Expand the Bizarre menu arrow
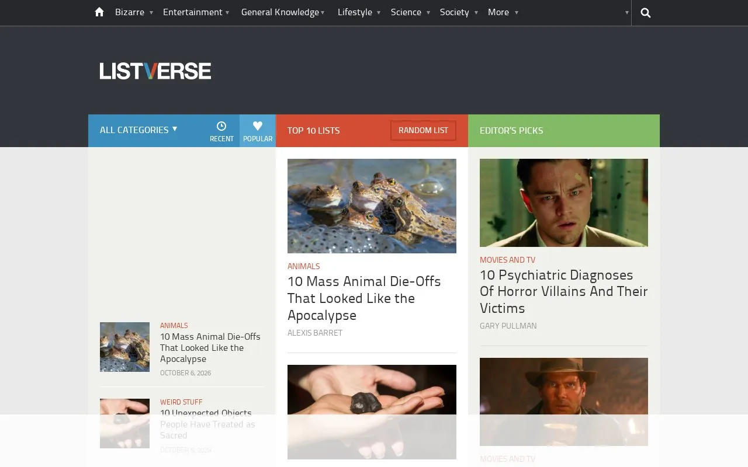Image resolution: width=748 pixels, height=467 pixels. 151,13
